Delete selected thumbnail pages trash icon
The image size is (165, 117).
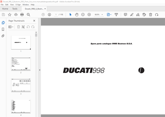[x=19, y=27]
